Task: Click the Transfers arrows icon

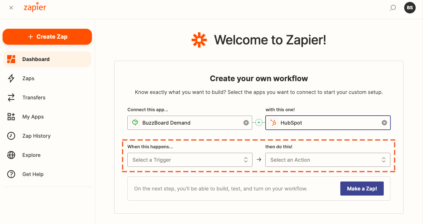Action: tap(11, 97)
